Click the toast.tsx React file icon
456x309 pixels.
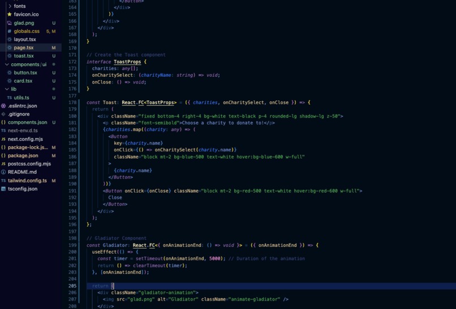(9, 56)
